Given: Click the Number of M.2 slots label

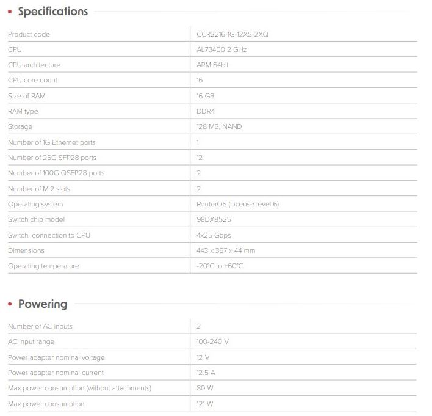Looking at the screenshot, I should pyautogui.click(x=39, y=189).
